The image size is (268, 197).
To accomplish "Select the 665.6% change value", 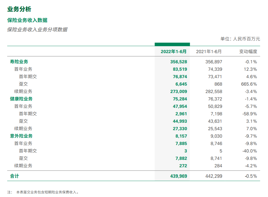I will (x=249, y=84).
